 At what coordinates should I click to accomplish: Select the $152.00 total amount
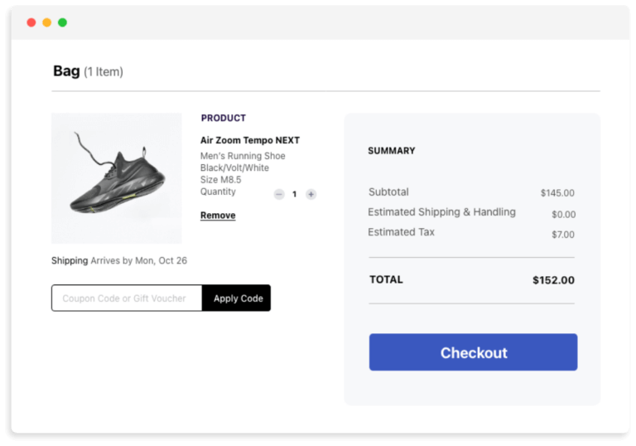(553, 280)
